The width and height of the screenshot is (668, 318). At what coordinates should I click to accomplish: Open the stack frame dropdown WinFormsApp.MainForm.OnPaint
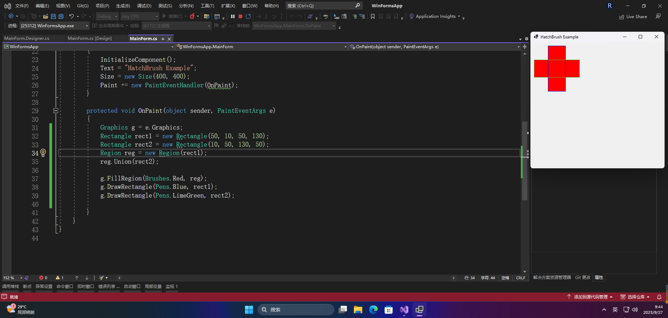294,25
